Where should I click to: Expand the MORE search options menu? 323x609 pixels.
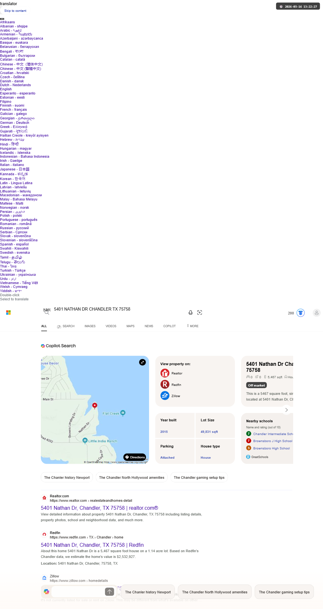[193, 326]
